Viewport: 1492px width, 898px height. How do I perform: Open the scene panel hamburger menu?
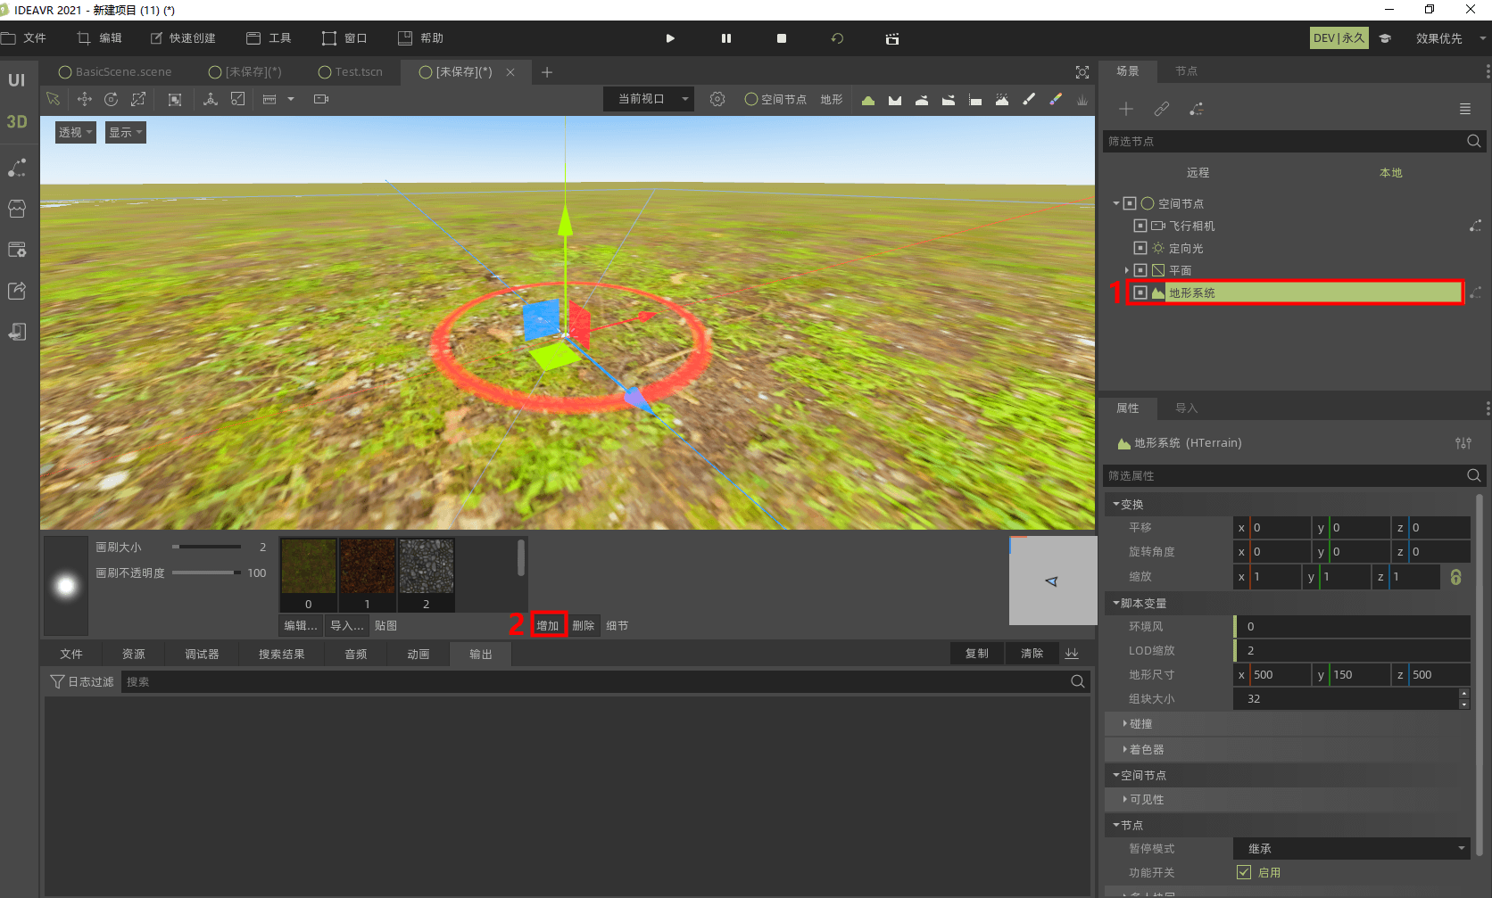(x=1465, y=109)
